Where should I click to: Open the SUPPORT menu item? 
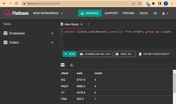click(111, 13)
